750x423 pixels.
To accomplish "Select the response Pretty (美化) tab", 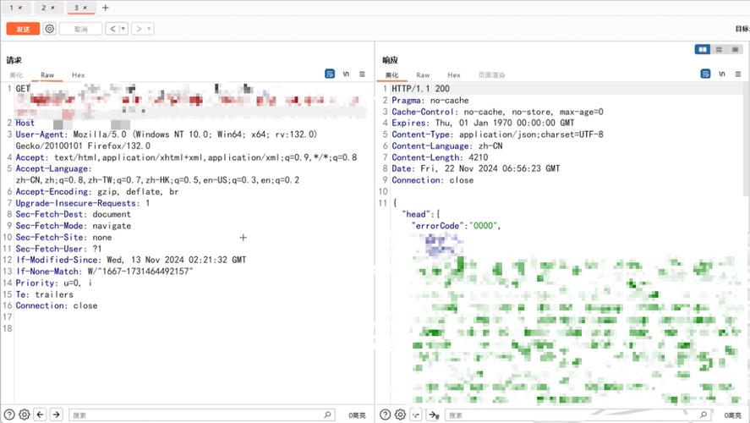I will [x=391, y=75].
